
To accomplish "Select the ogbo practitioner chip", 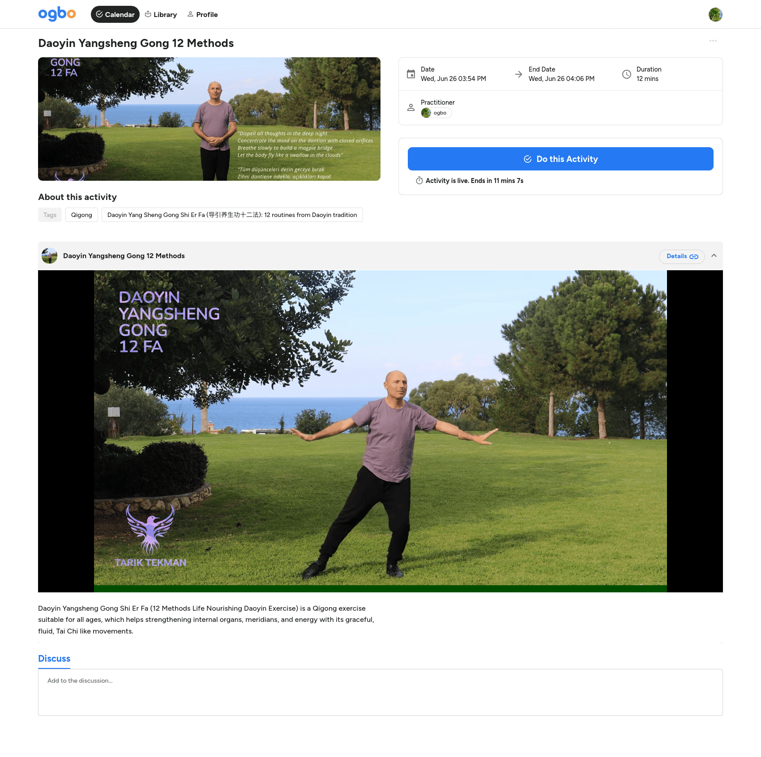I will click(x=436, y=113).
